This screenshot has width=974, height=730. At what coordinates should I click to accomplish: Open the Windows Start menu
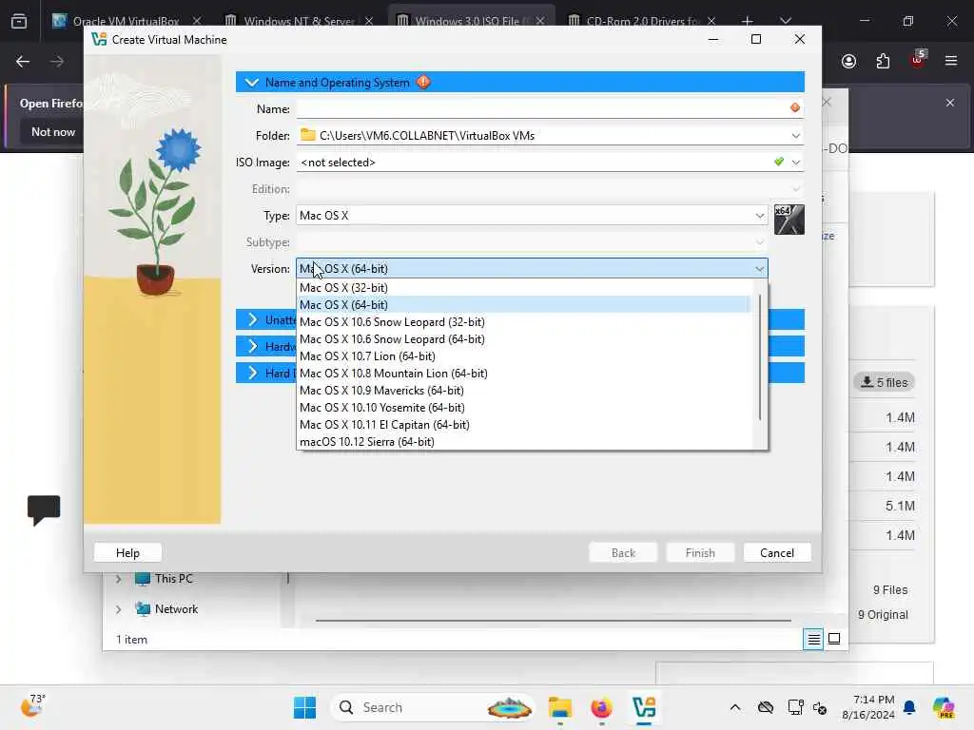[x=304, y=707]
